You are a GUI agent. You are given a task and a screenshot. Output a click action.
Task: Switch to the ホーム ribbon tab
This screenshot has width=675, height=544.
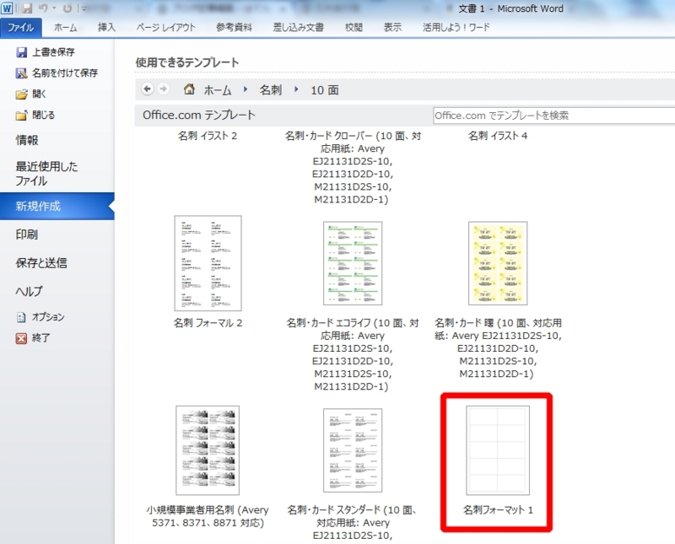point(66,28)
